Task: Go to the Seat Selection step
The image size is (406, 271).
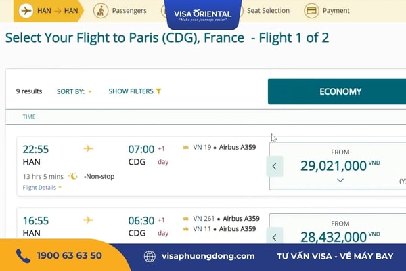Action: coord(268,11)
